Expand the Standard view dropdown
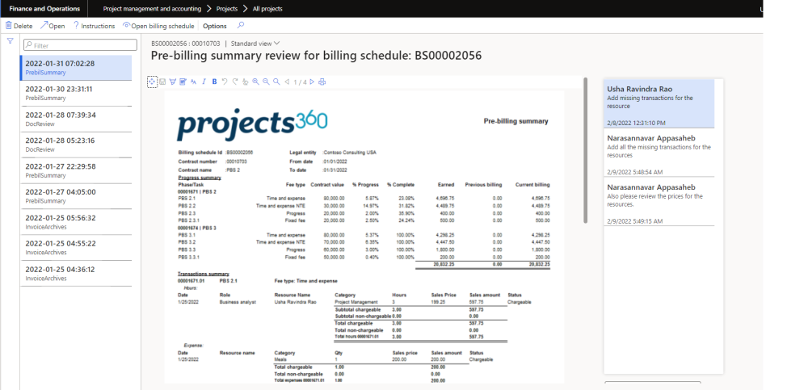Screen dimensions: 808x390 coord(255,44)
